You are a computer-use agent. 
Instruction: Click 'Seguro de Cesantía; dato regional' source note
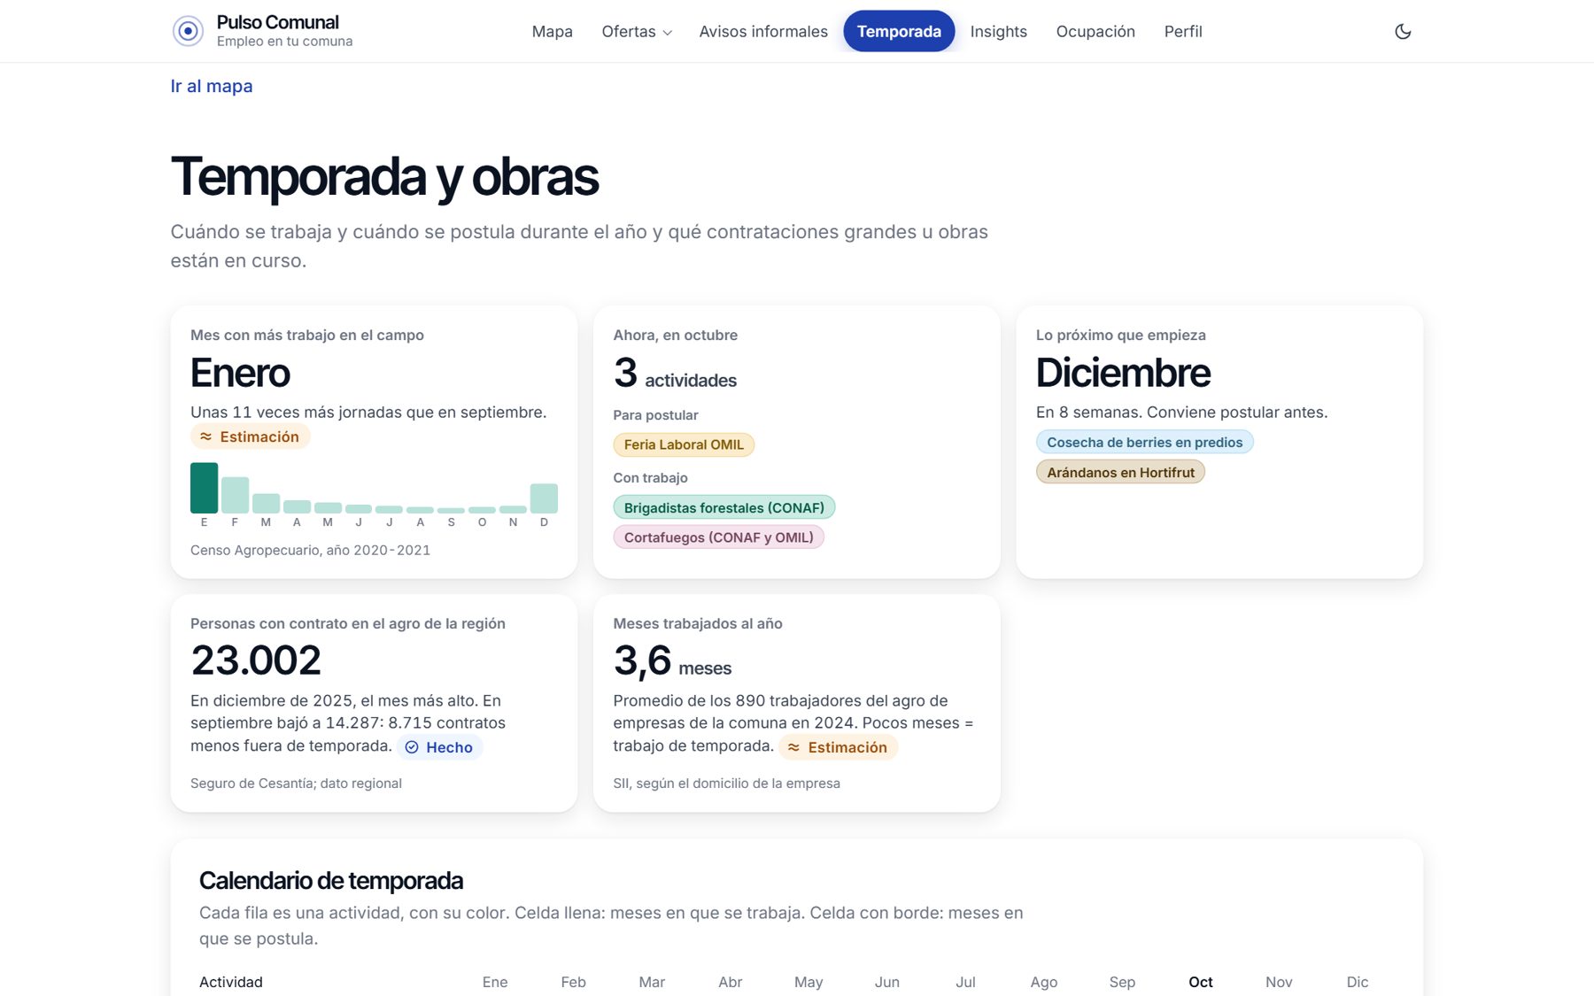(x=296, y=784)
